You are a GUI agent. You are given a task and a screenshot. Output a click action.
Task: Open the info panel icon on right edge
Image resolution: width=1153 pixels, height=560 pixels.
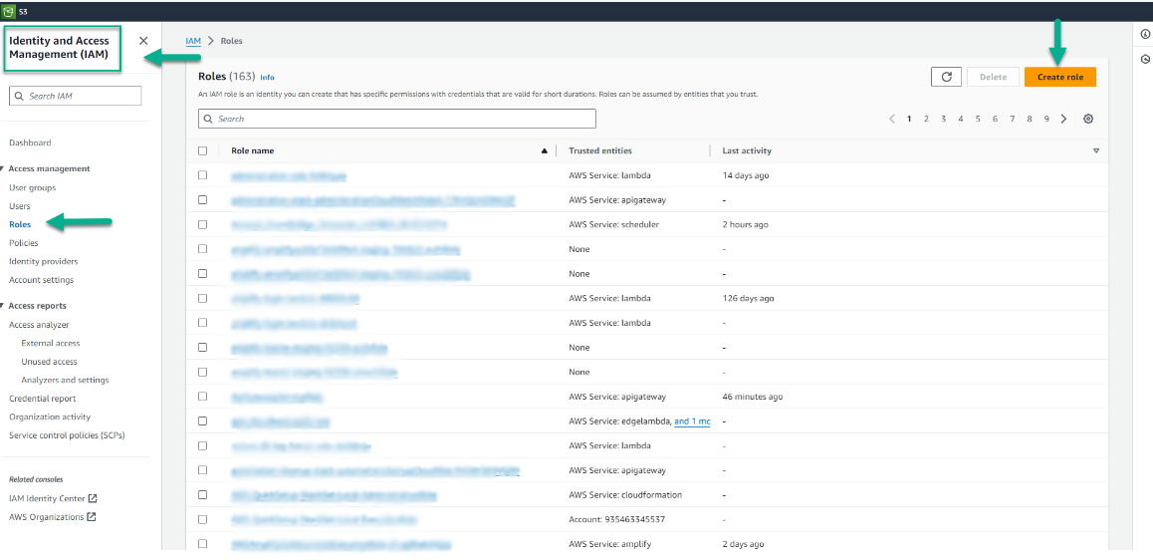pos(1145,34)
